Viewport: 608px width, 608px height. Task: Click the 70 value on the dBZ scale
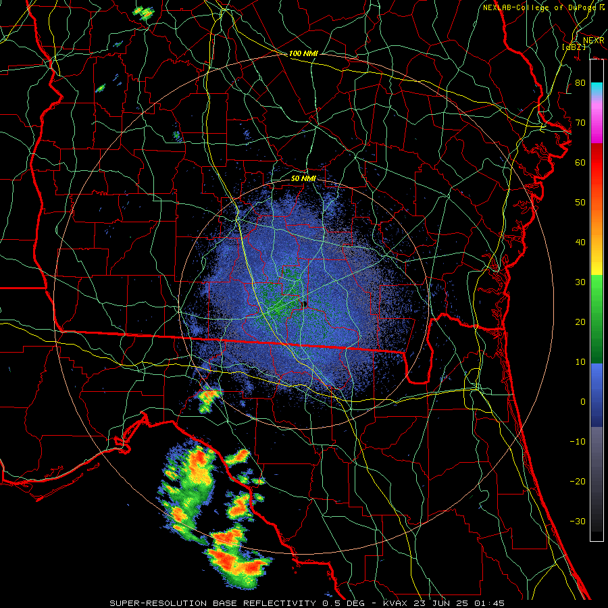pyautogui.click(x=580, y=123)
